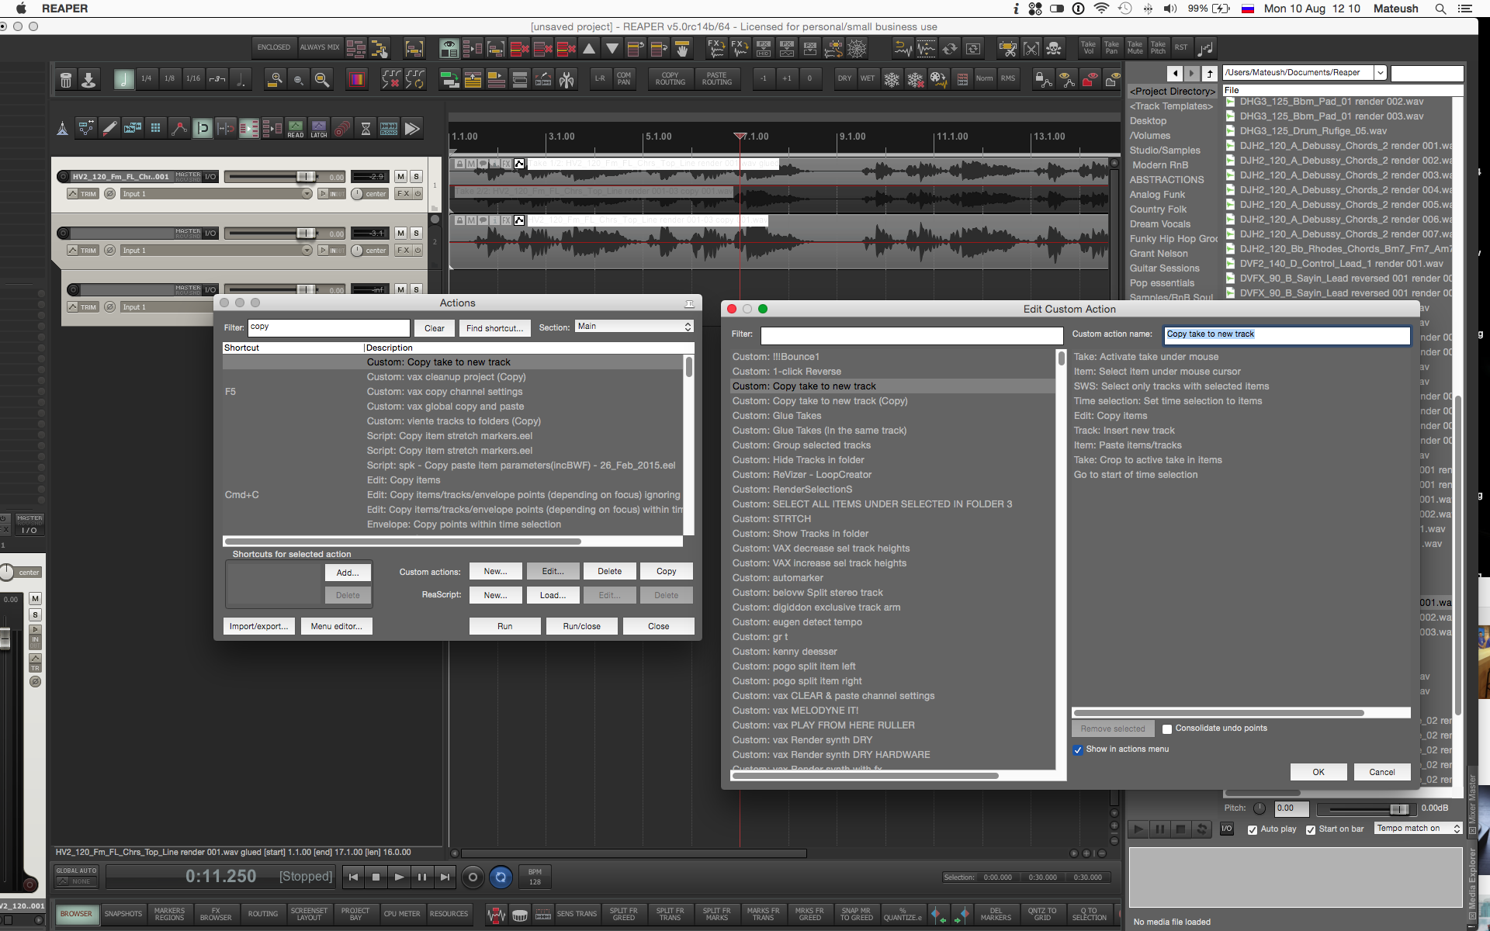Click the Wi-Fi icon in menu bar
1490x931 pixels.
point(1101,9)
